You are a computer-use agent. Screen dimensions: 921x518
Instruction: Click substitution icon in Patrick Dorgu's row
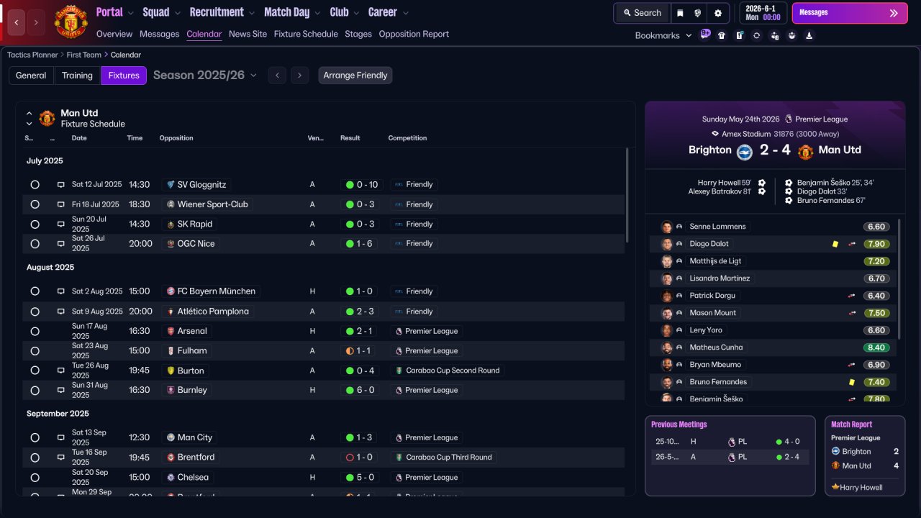click(852, 296)
